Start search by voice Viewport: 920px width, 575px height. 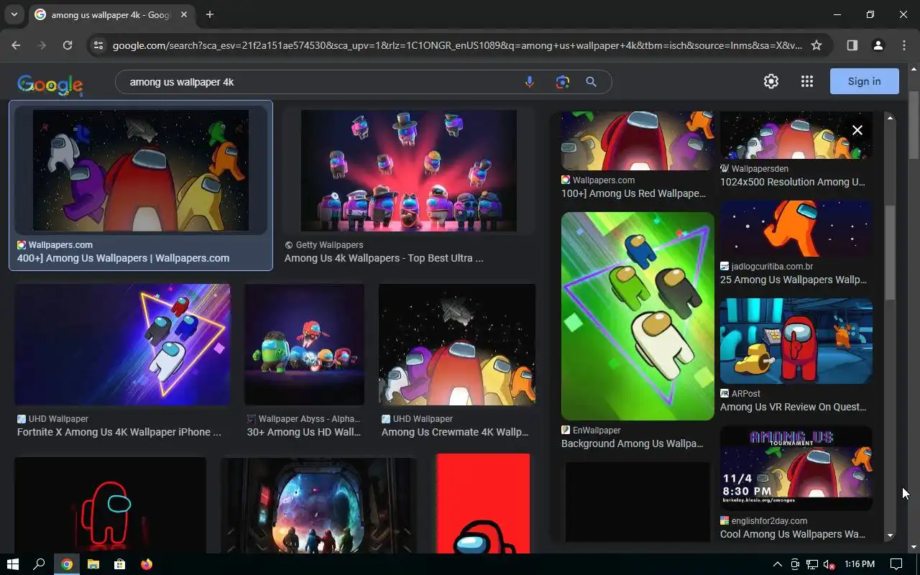tap(530, 82)
